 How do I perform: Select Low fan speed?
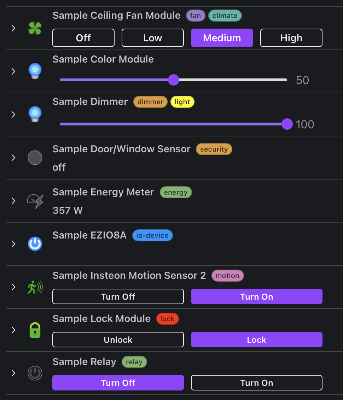(153, 38)
